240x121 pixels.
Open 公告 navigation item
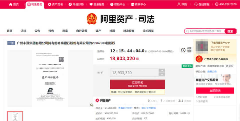coord(37,31)
